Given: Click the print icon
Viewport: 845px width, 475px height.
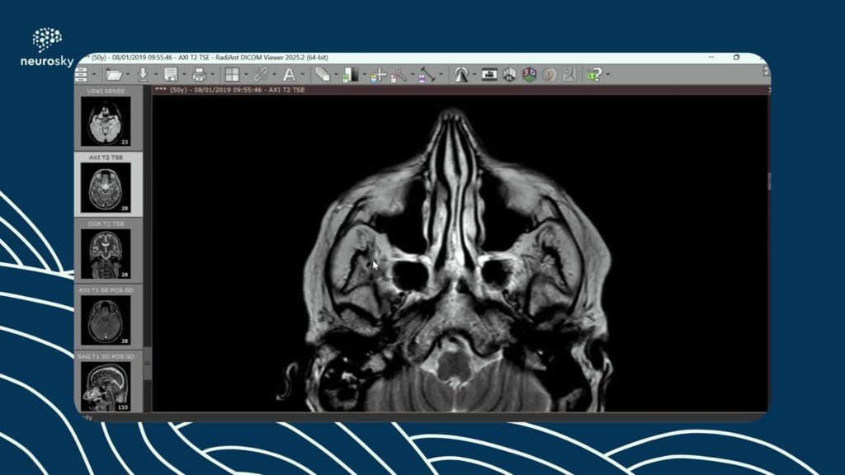Looking at the screenshot, I should (199, 75).
